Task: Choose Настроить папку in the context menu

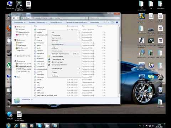Action: click(64, 44)
